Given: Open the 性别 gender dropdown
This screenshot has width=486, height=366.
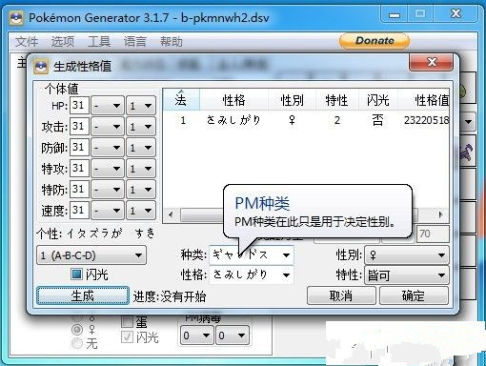Looking at the screenshot, I should (407, 254).
